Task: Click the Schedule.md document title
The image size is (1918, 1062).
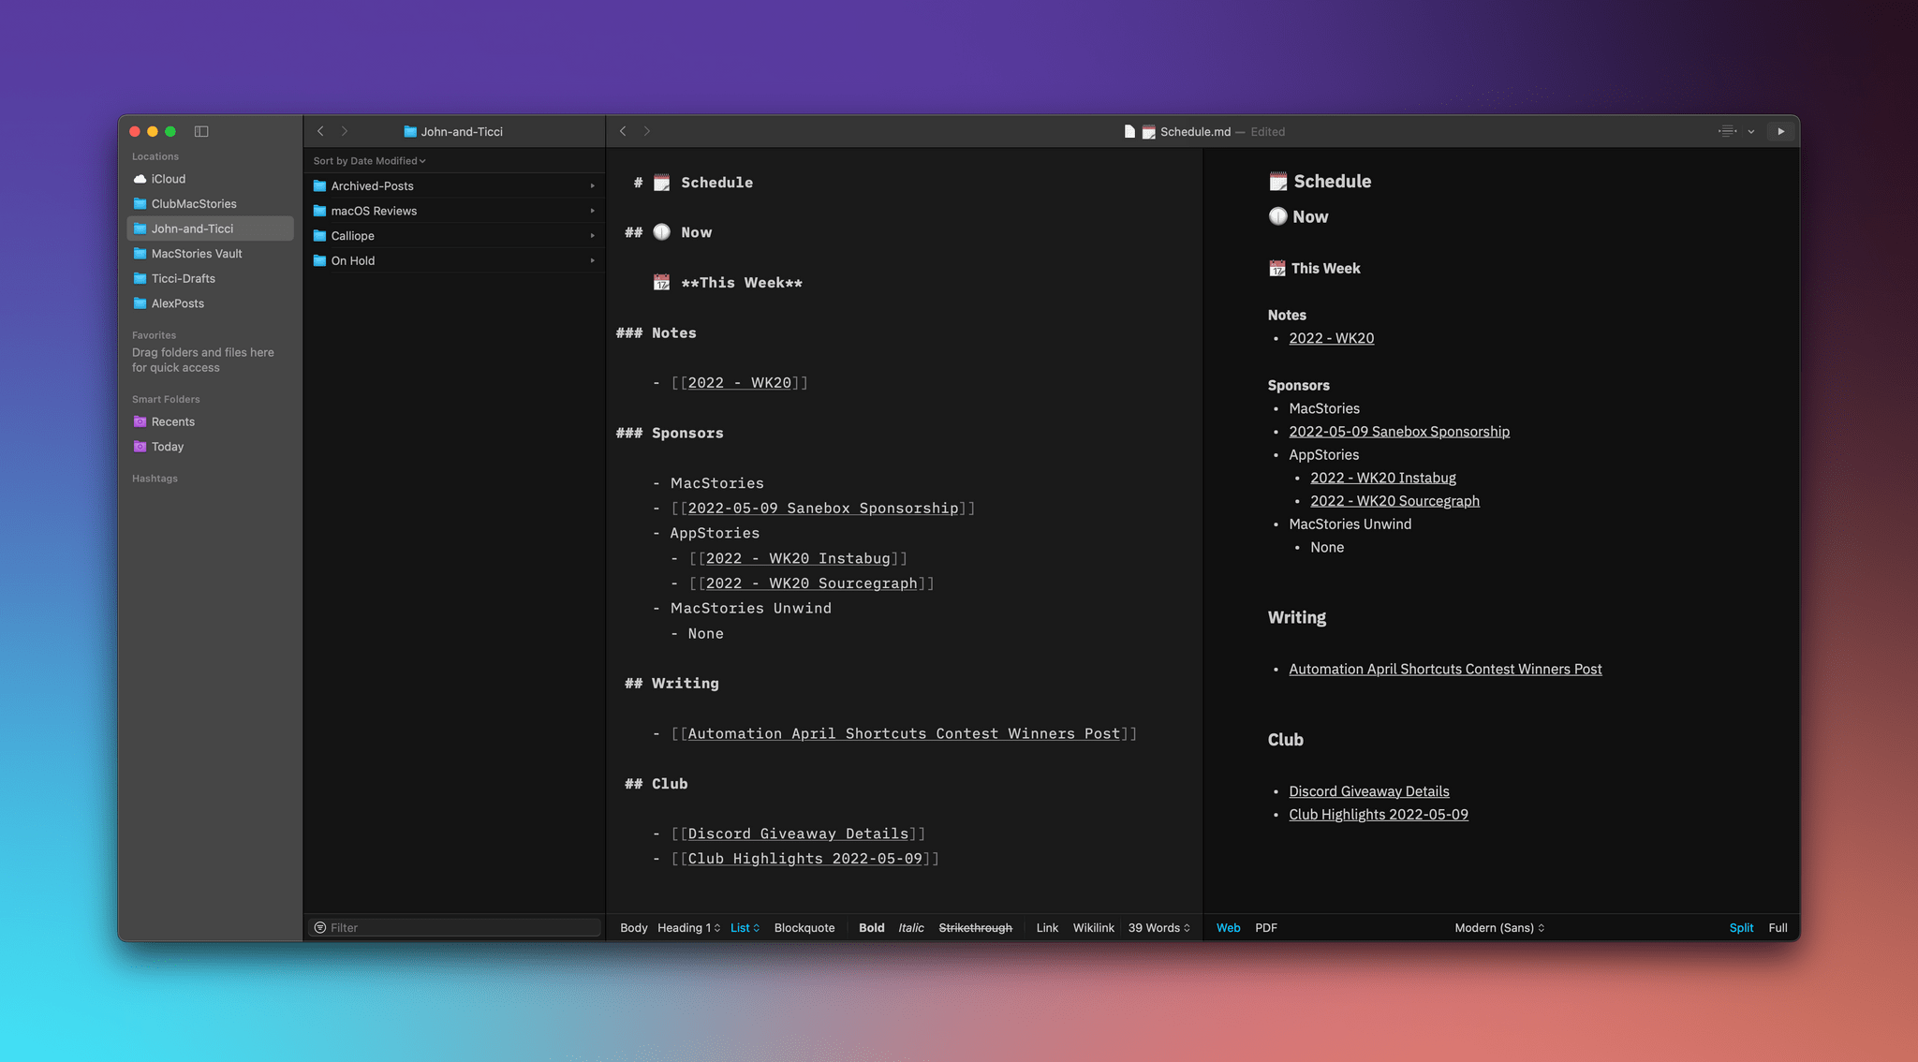Action: point(1195,131)
